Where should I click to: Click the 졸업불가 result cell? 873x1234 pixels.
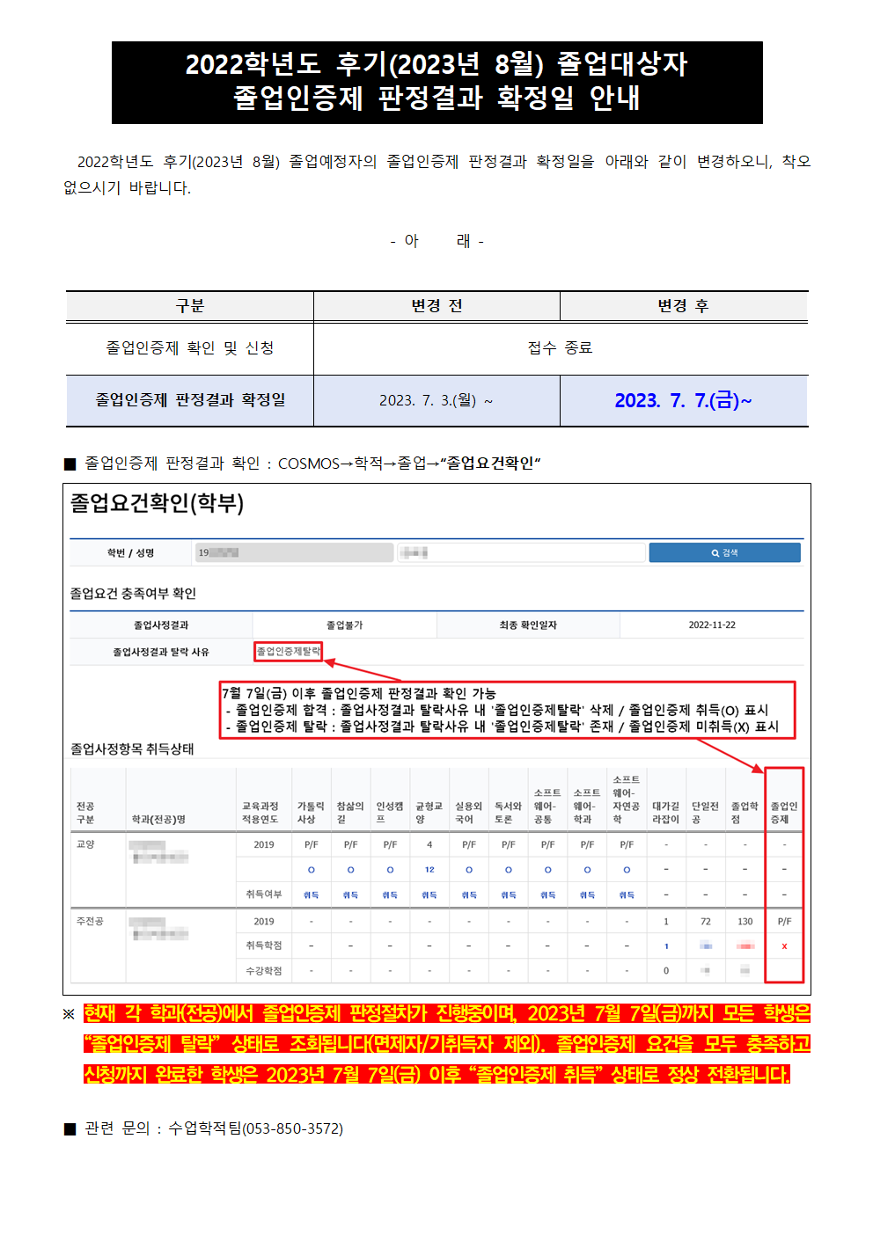pos(344,625)
